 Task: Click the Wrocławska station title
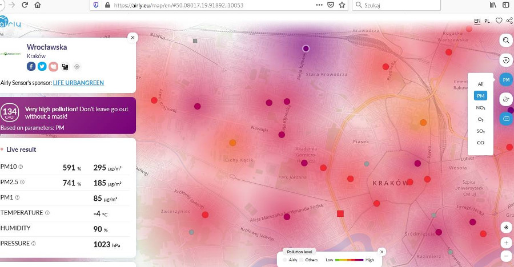click(x=47, y=47)
